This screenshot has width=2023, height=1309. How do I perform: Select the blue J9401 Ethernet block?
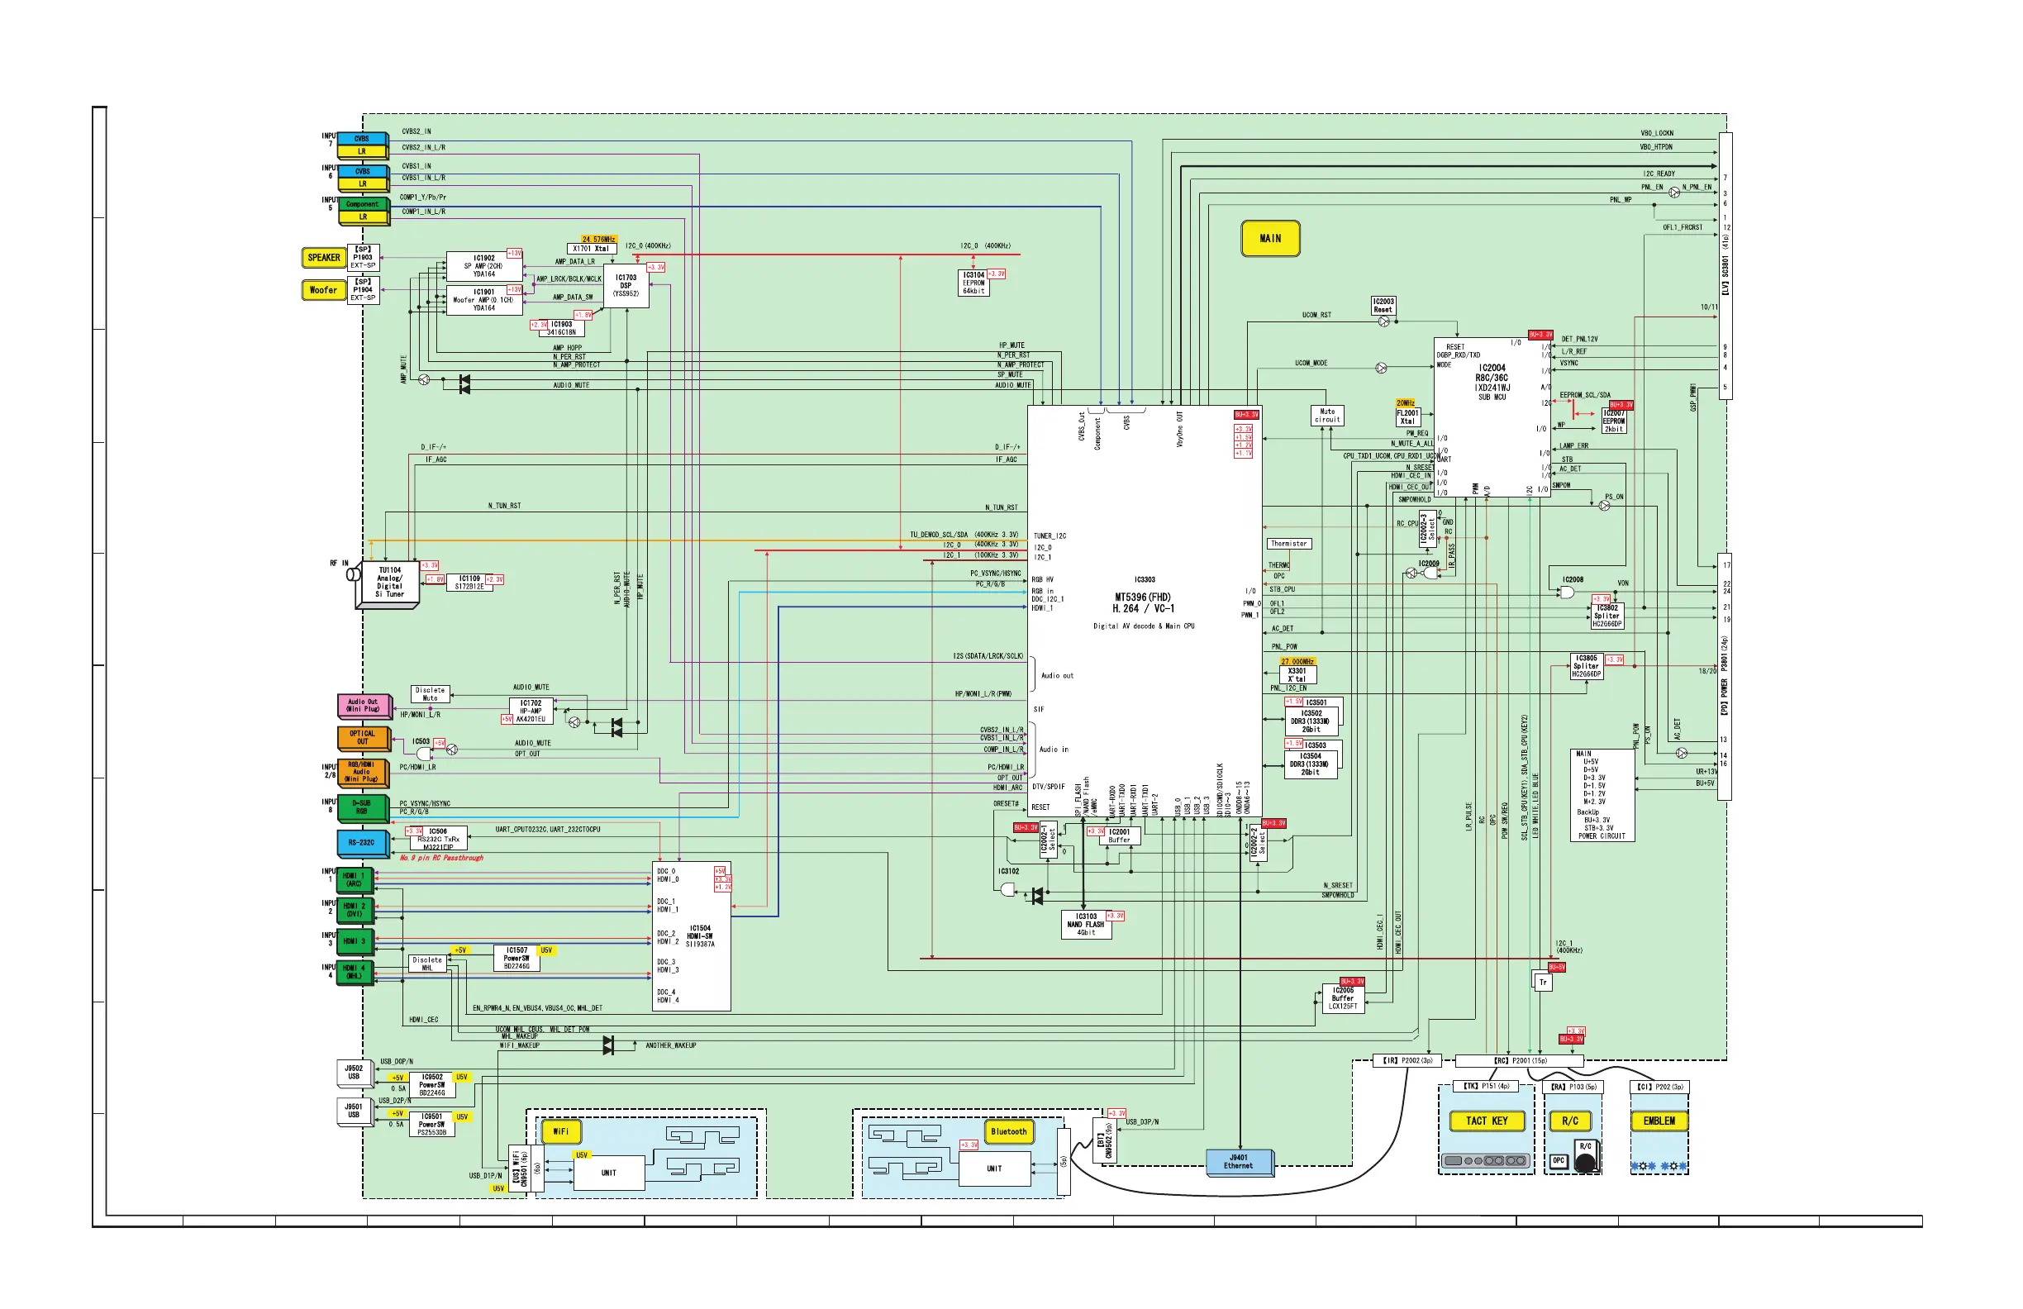[x=1239, y=1161]
